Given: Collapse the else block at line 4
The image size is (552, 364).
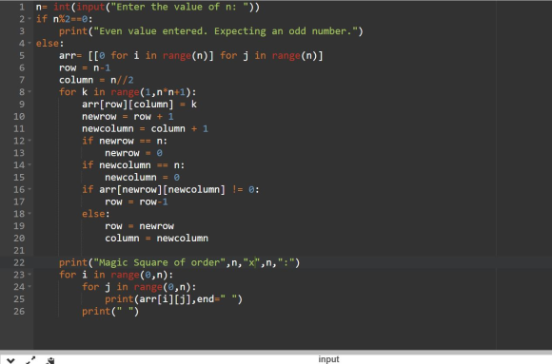Looking at the screenshot, I should click(x=30, y=44).
